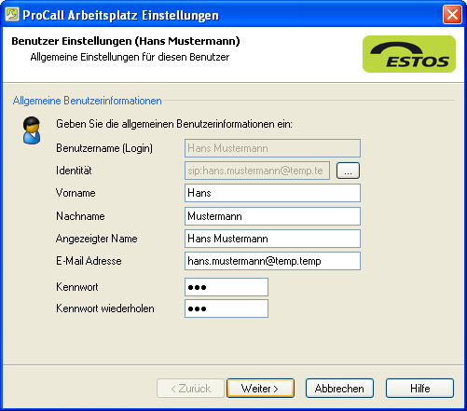Select the Angezeigter Name input field
The image size is (467, 411).
272,239
